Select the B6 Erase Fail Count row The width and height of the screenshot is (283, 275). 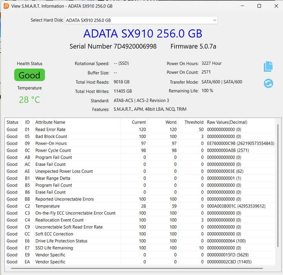140,192
